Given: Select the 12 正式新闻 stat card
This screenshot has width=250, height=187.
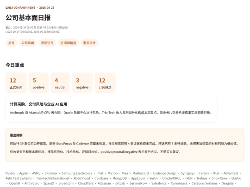Looking at the screenshot, I should click(x=16, y=83).
